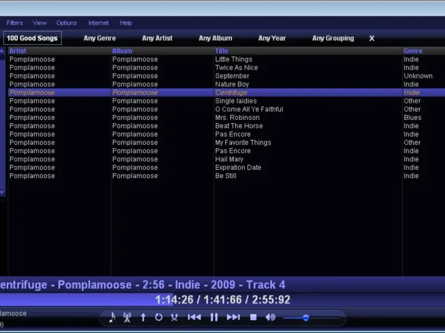This screenshot has width=445, height=333.
Task: Click the Other genre of Single laidies
Action: point(412,101)
